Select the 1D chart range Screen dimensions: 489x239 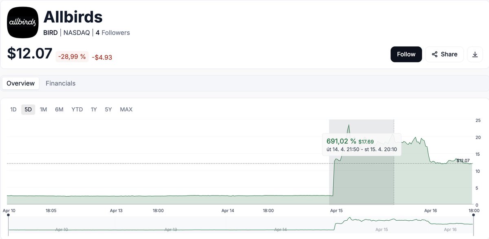[x=13, y=109]
